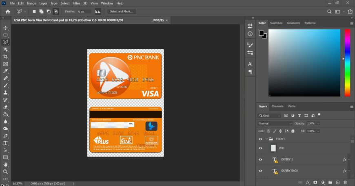Select the Object Selection tool

pyautogui.click(x=5, y=49)
